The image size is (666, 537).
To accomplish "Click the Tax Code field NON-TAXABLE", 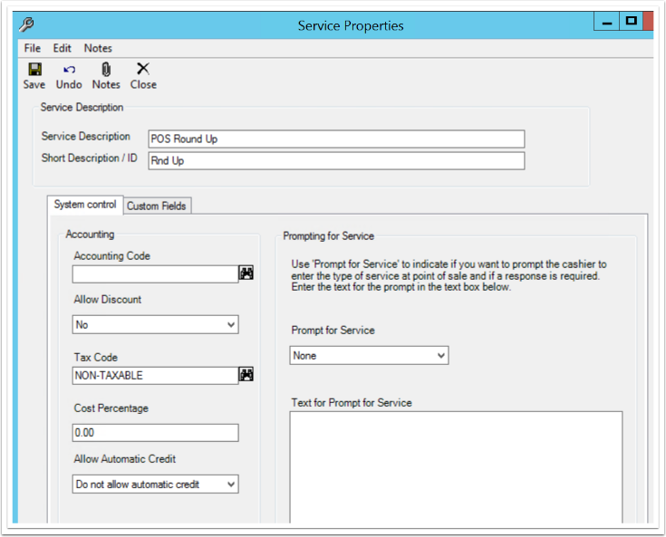I will point(156,376).
